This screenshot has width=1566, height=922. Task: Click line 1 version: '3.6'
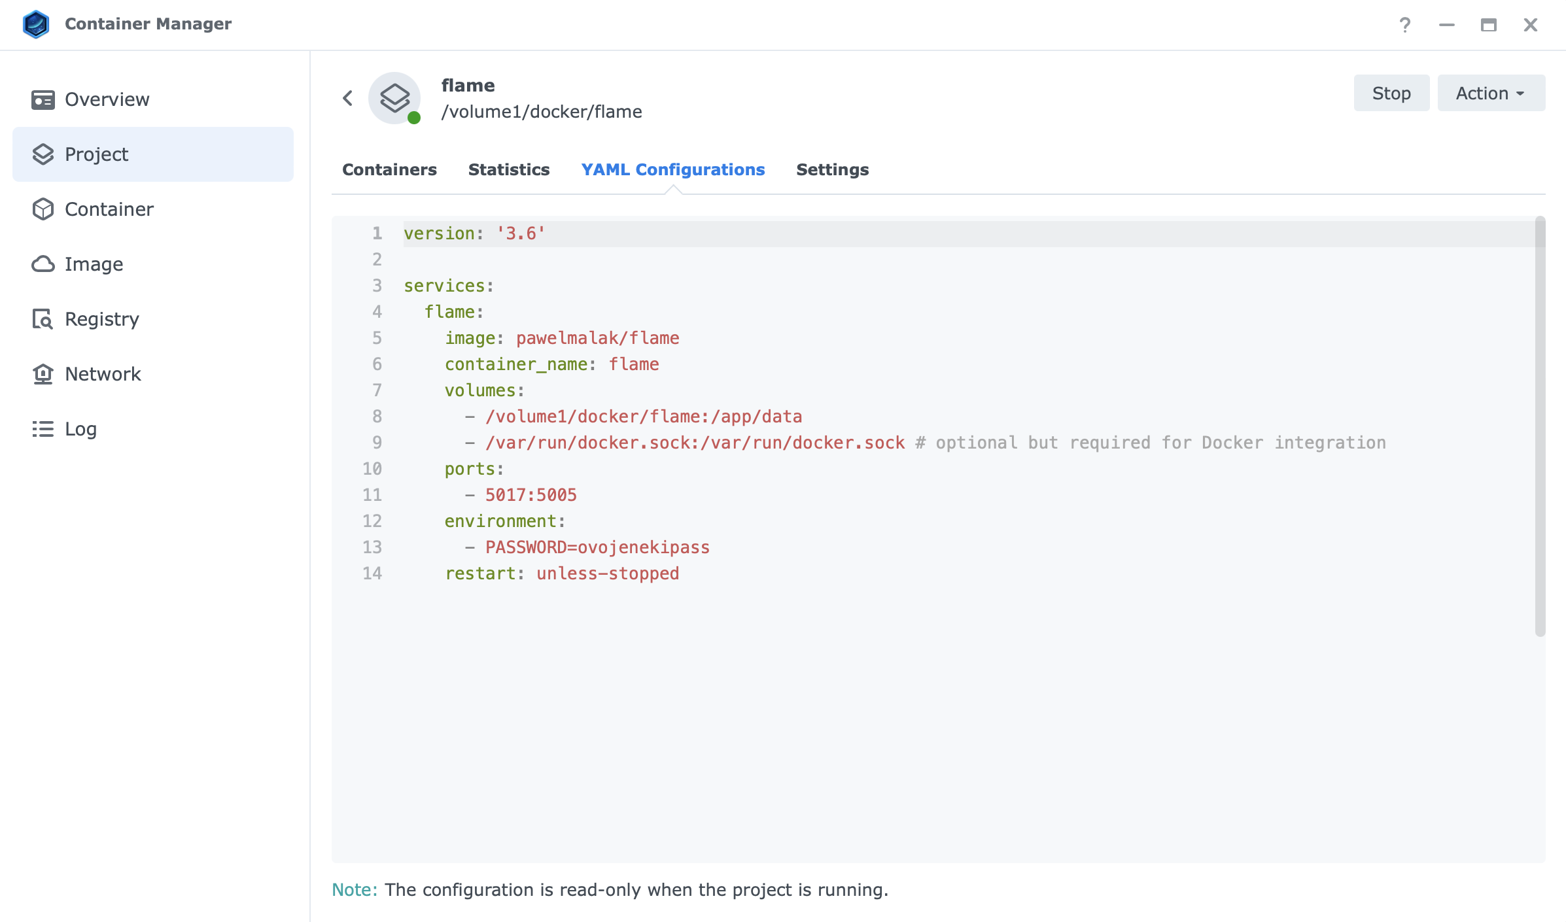tap(474, 233)
